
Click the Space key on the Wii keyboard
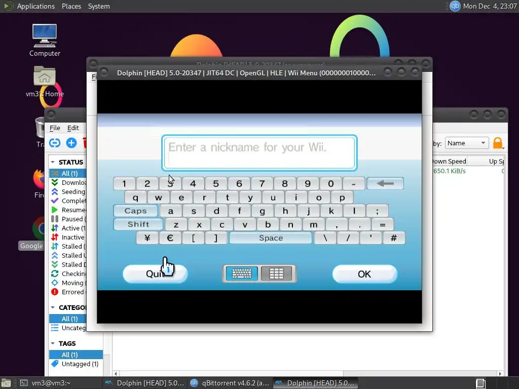[271, 238]
